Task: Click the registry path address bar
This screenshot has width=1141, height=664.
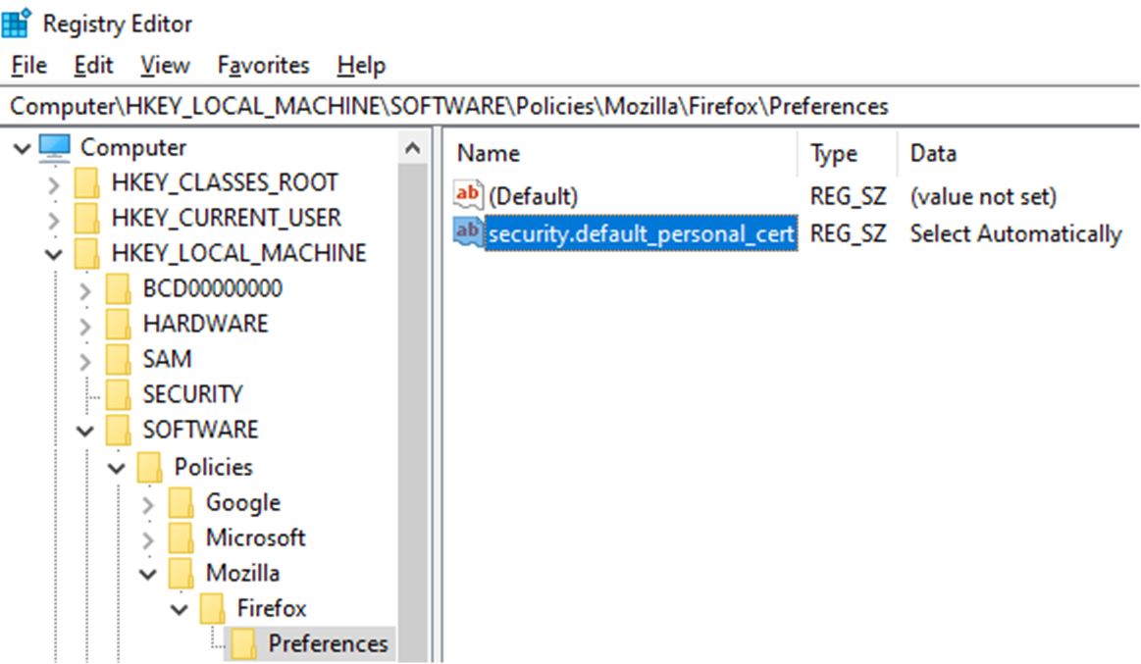Action: point(571,106)
